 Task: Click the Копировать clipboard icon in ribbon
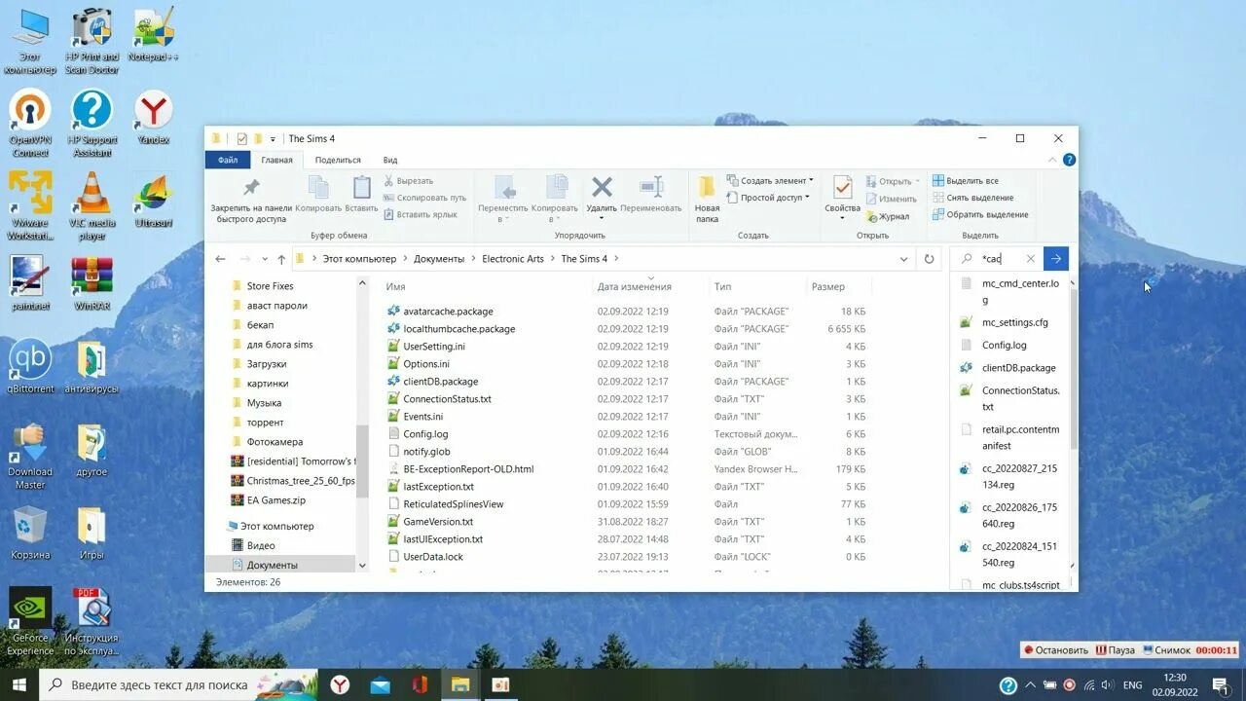point(318,188)
